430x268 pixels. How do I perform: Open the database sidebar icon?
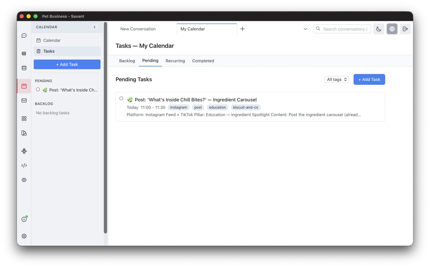click(x=24, y=68)
